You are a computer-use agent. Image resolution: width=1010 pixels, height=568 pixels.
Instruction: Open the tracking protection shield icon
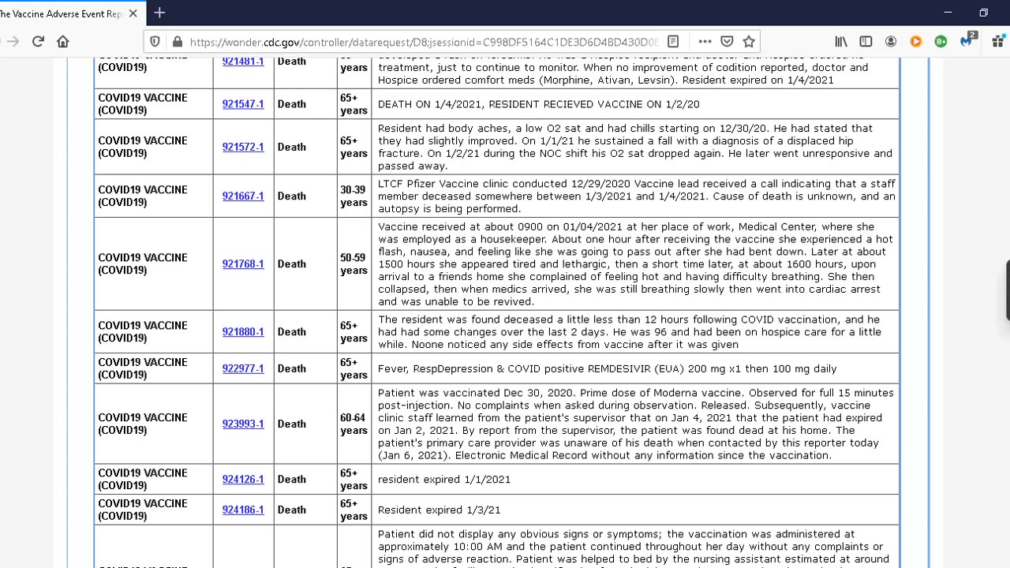[155, 42]
